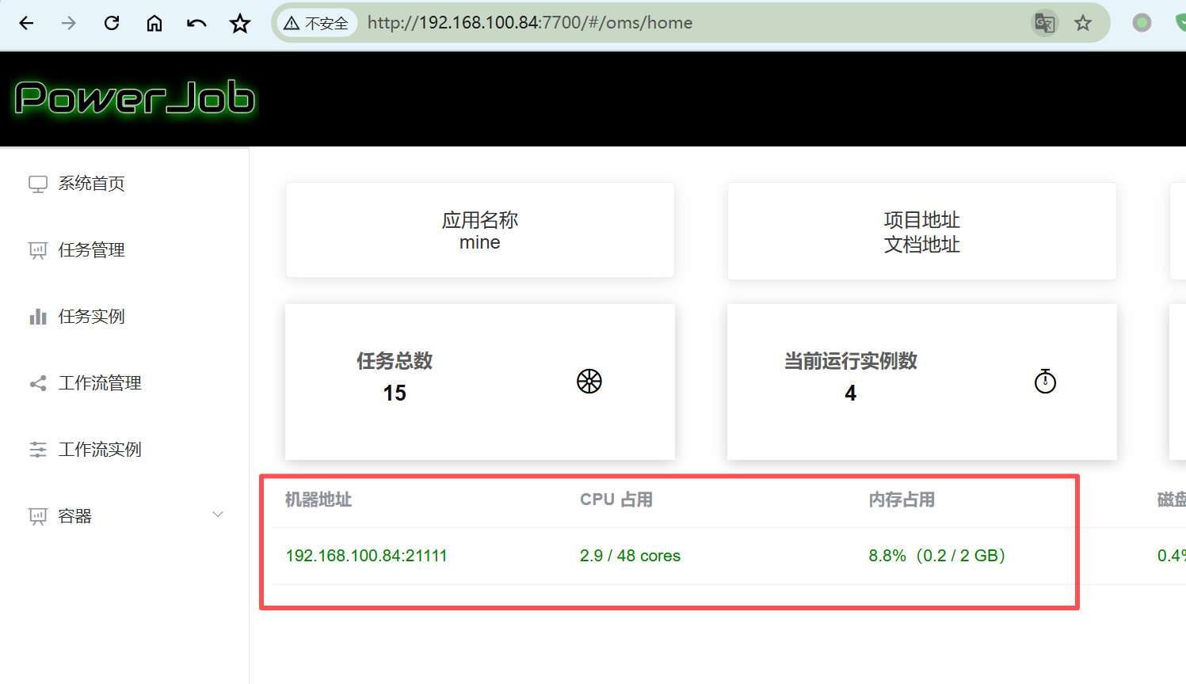The height and width of the screenshot is (684, 1186).
Task: Click the wheel icon in 任务总数 card
Action: [589, 382]
